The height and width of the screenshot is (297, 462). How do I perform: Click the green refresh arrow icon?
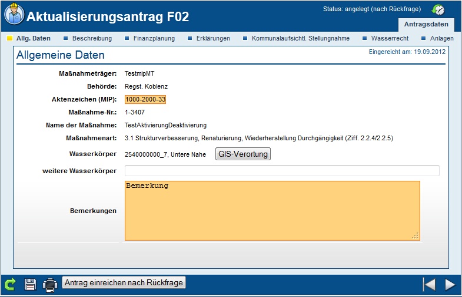coord(10,284)
